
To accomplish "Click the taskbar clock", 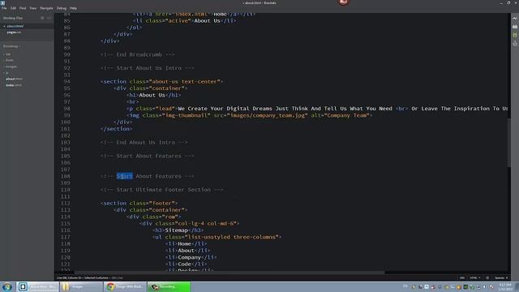I will pyautogui.click(x=505, y=286).
